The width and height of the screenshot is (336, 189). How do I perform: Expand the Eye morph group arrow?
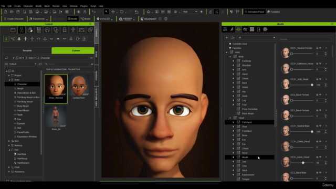[x=233, y=140]
